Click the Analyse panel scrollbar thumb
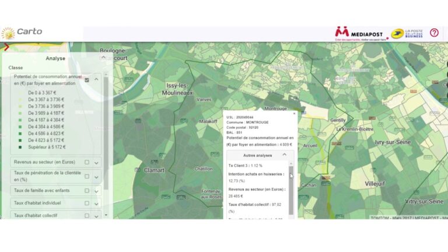448x252 pixels. coord(106,133)
